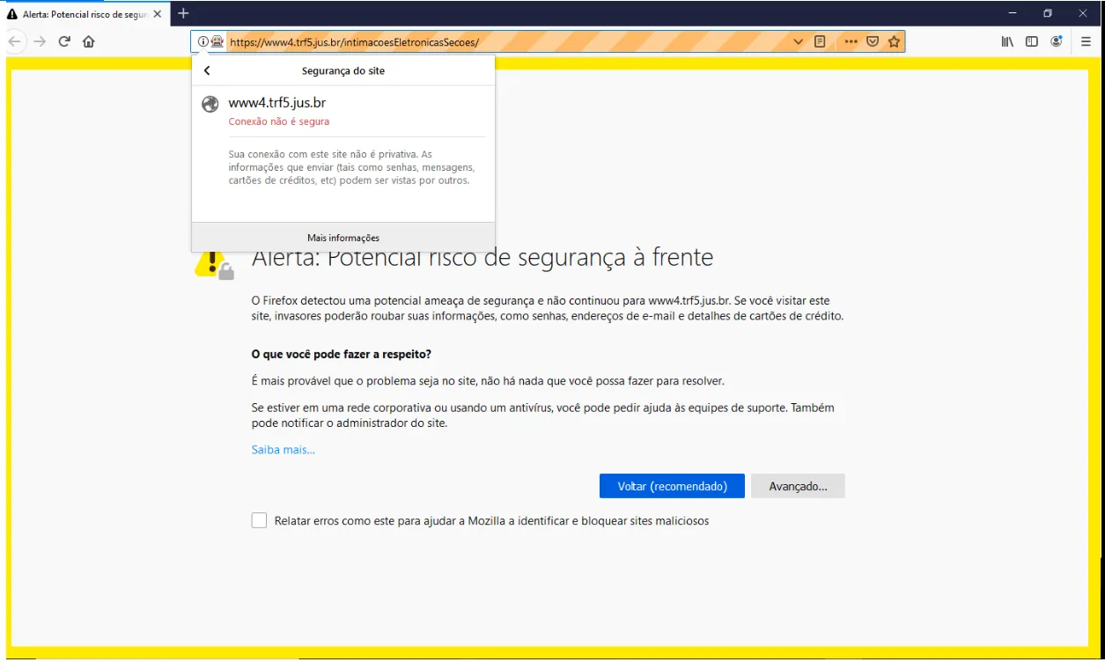Go back with the browser back arrow
This screenshot has height=662, width=1105.
tap(14, 41)
